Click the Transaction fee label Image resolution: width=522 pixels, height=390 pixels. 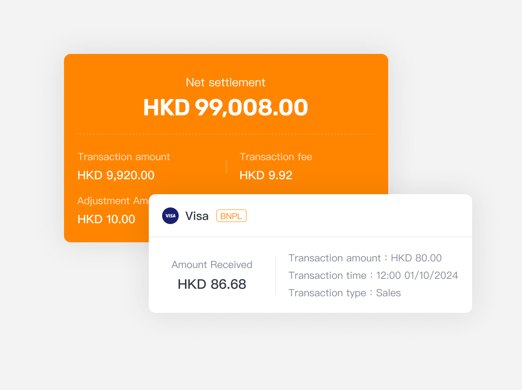(276, 157)
